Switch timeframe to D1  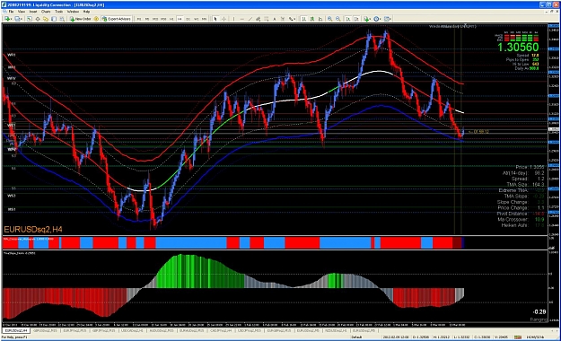click(x=188, y=19)
